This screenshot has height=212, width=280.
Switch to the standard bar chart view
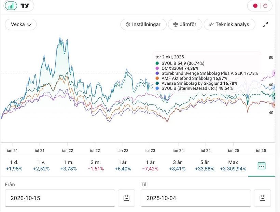coord(11,6)
